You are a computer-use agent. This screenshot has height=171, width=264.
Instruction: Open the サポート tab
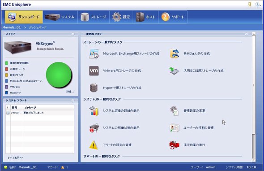[173, 17]
